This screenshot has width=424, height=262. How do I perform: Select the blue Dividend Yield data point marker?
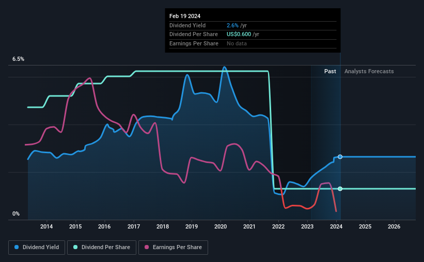pos(340,157)
